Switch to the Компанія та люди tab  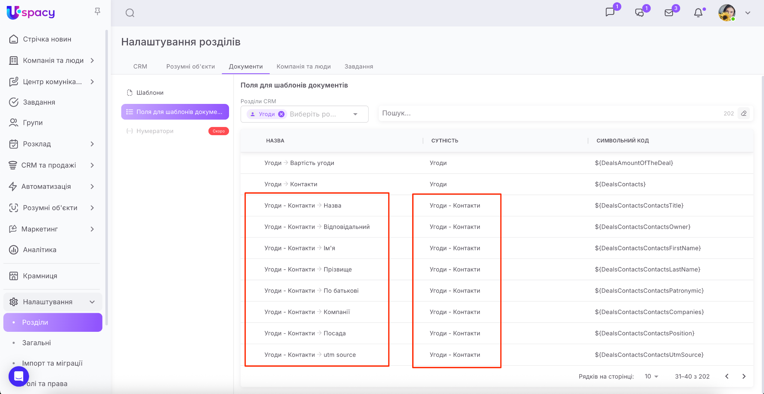point(303,67)
